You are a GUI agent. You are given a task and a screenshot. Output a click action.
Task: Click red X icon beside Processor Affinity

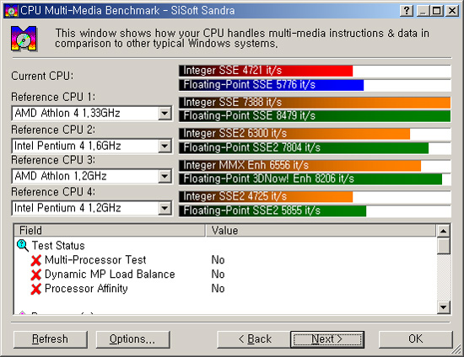[35, 289]
